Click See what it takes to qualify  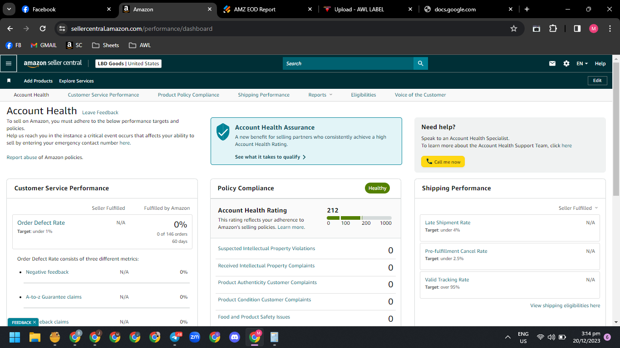pos(271,157)
